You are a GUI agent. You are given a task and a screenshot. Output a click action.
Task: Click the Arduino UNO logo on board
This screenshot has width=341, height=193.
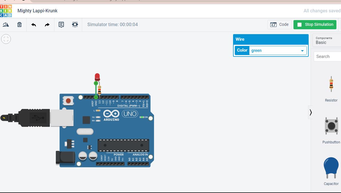(x=121, y=115)
